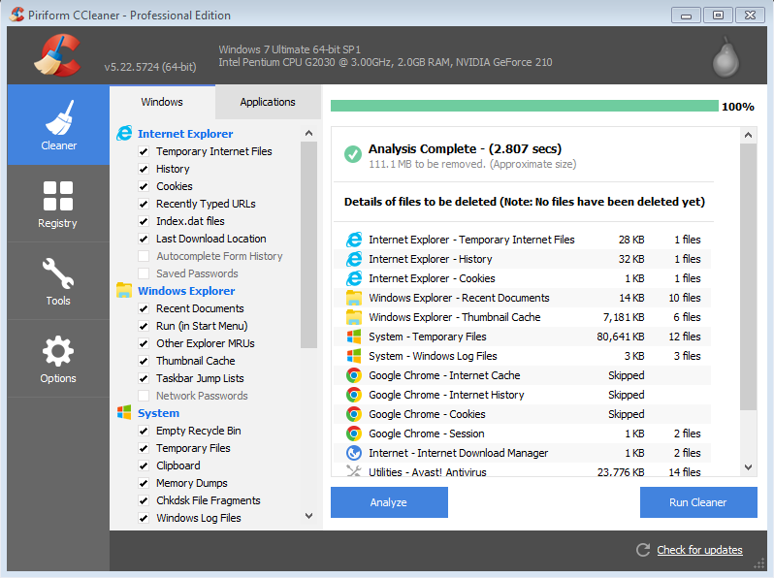Open the Cleaner section broom icon
774x578 pixels.
[x=59, y=118]
